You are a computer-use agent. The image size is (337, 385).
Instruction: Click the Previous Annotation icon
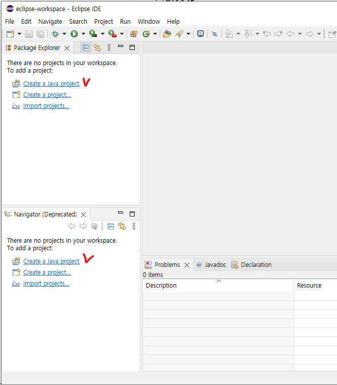click(248, 34)
